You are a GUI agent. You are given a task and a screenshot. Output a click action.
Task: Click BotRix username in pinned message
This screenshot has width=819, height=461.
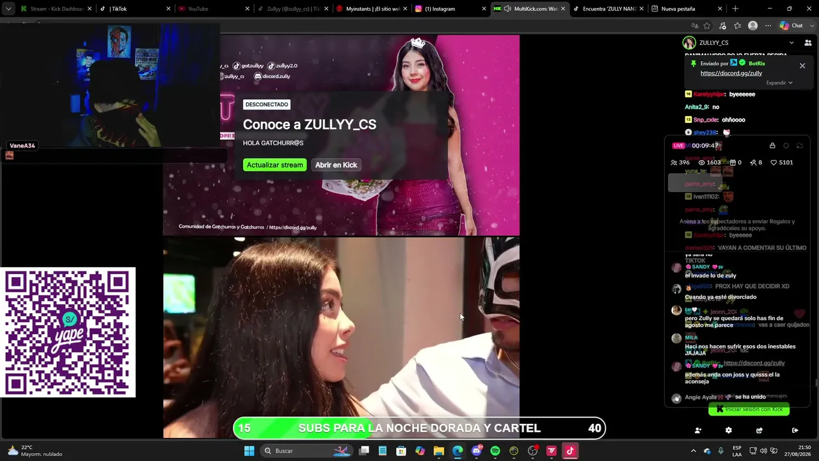pos(757,63)
